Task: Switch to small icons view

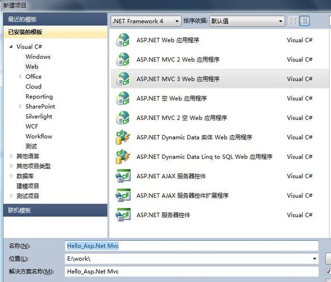Action: pos(293,21)
